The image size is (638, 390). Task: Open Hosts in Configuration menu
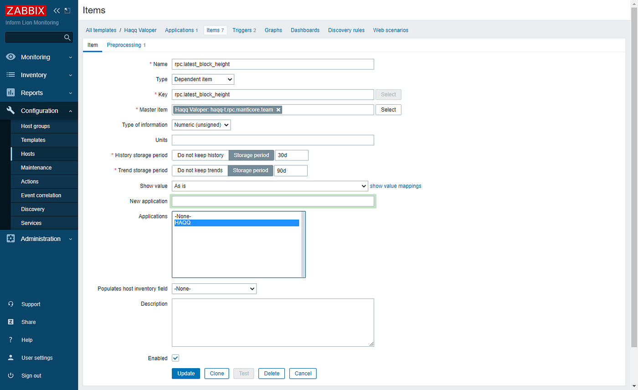click(44, 154)
